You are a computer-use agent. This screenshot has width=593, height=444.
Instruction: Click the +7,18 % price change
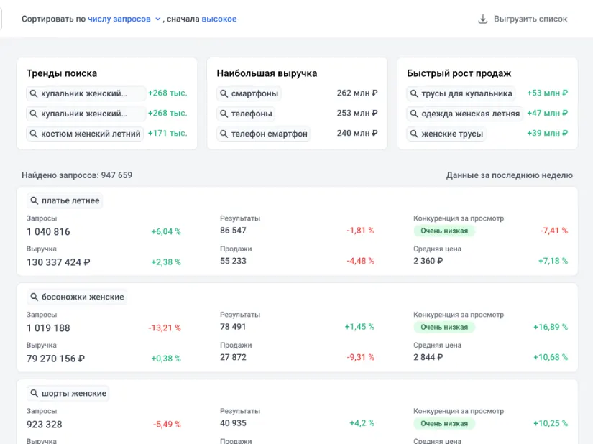point(553,261)
